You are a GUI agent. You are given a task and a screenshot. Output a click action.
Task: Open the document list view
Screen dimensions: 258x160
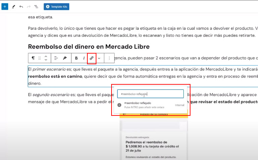[36, 7]
